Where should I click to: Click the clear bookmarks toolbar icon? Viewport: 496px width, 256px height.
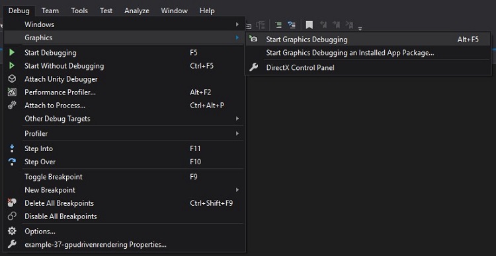tap(349, 25)
